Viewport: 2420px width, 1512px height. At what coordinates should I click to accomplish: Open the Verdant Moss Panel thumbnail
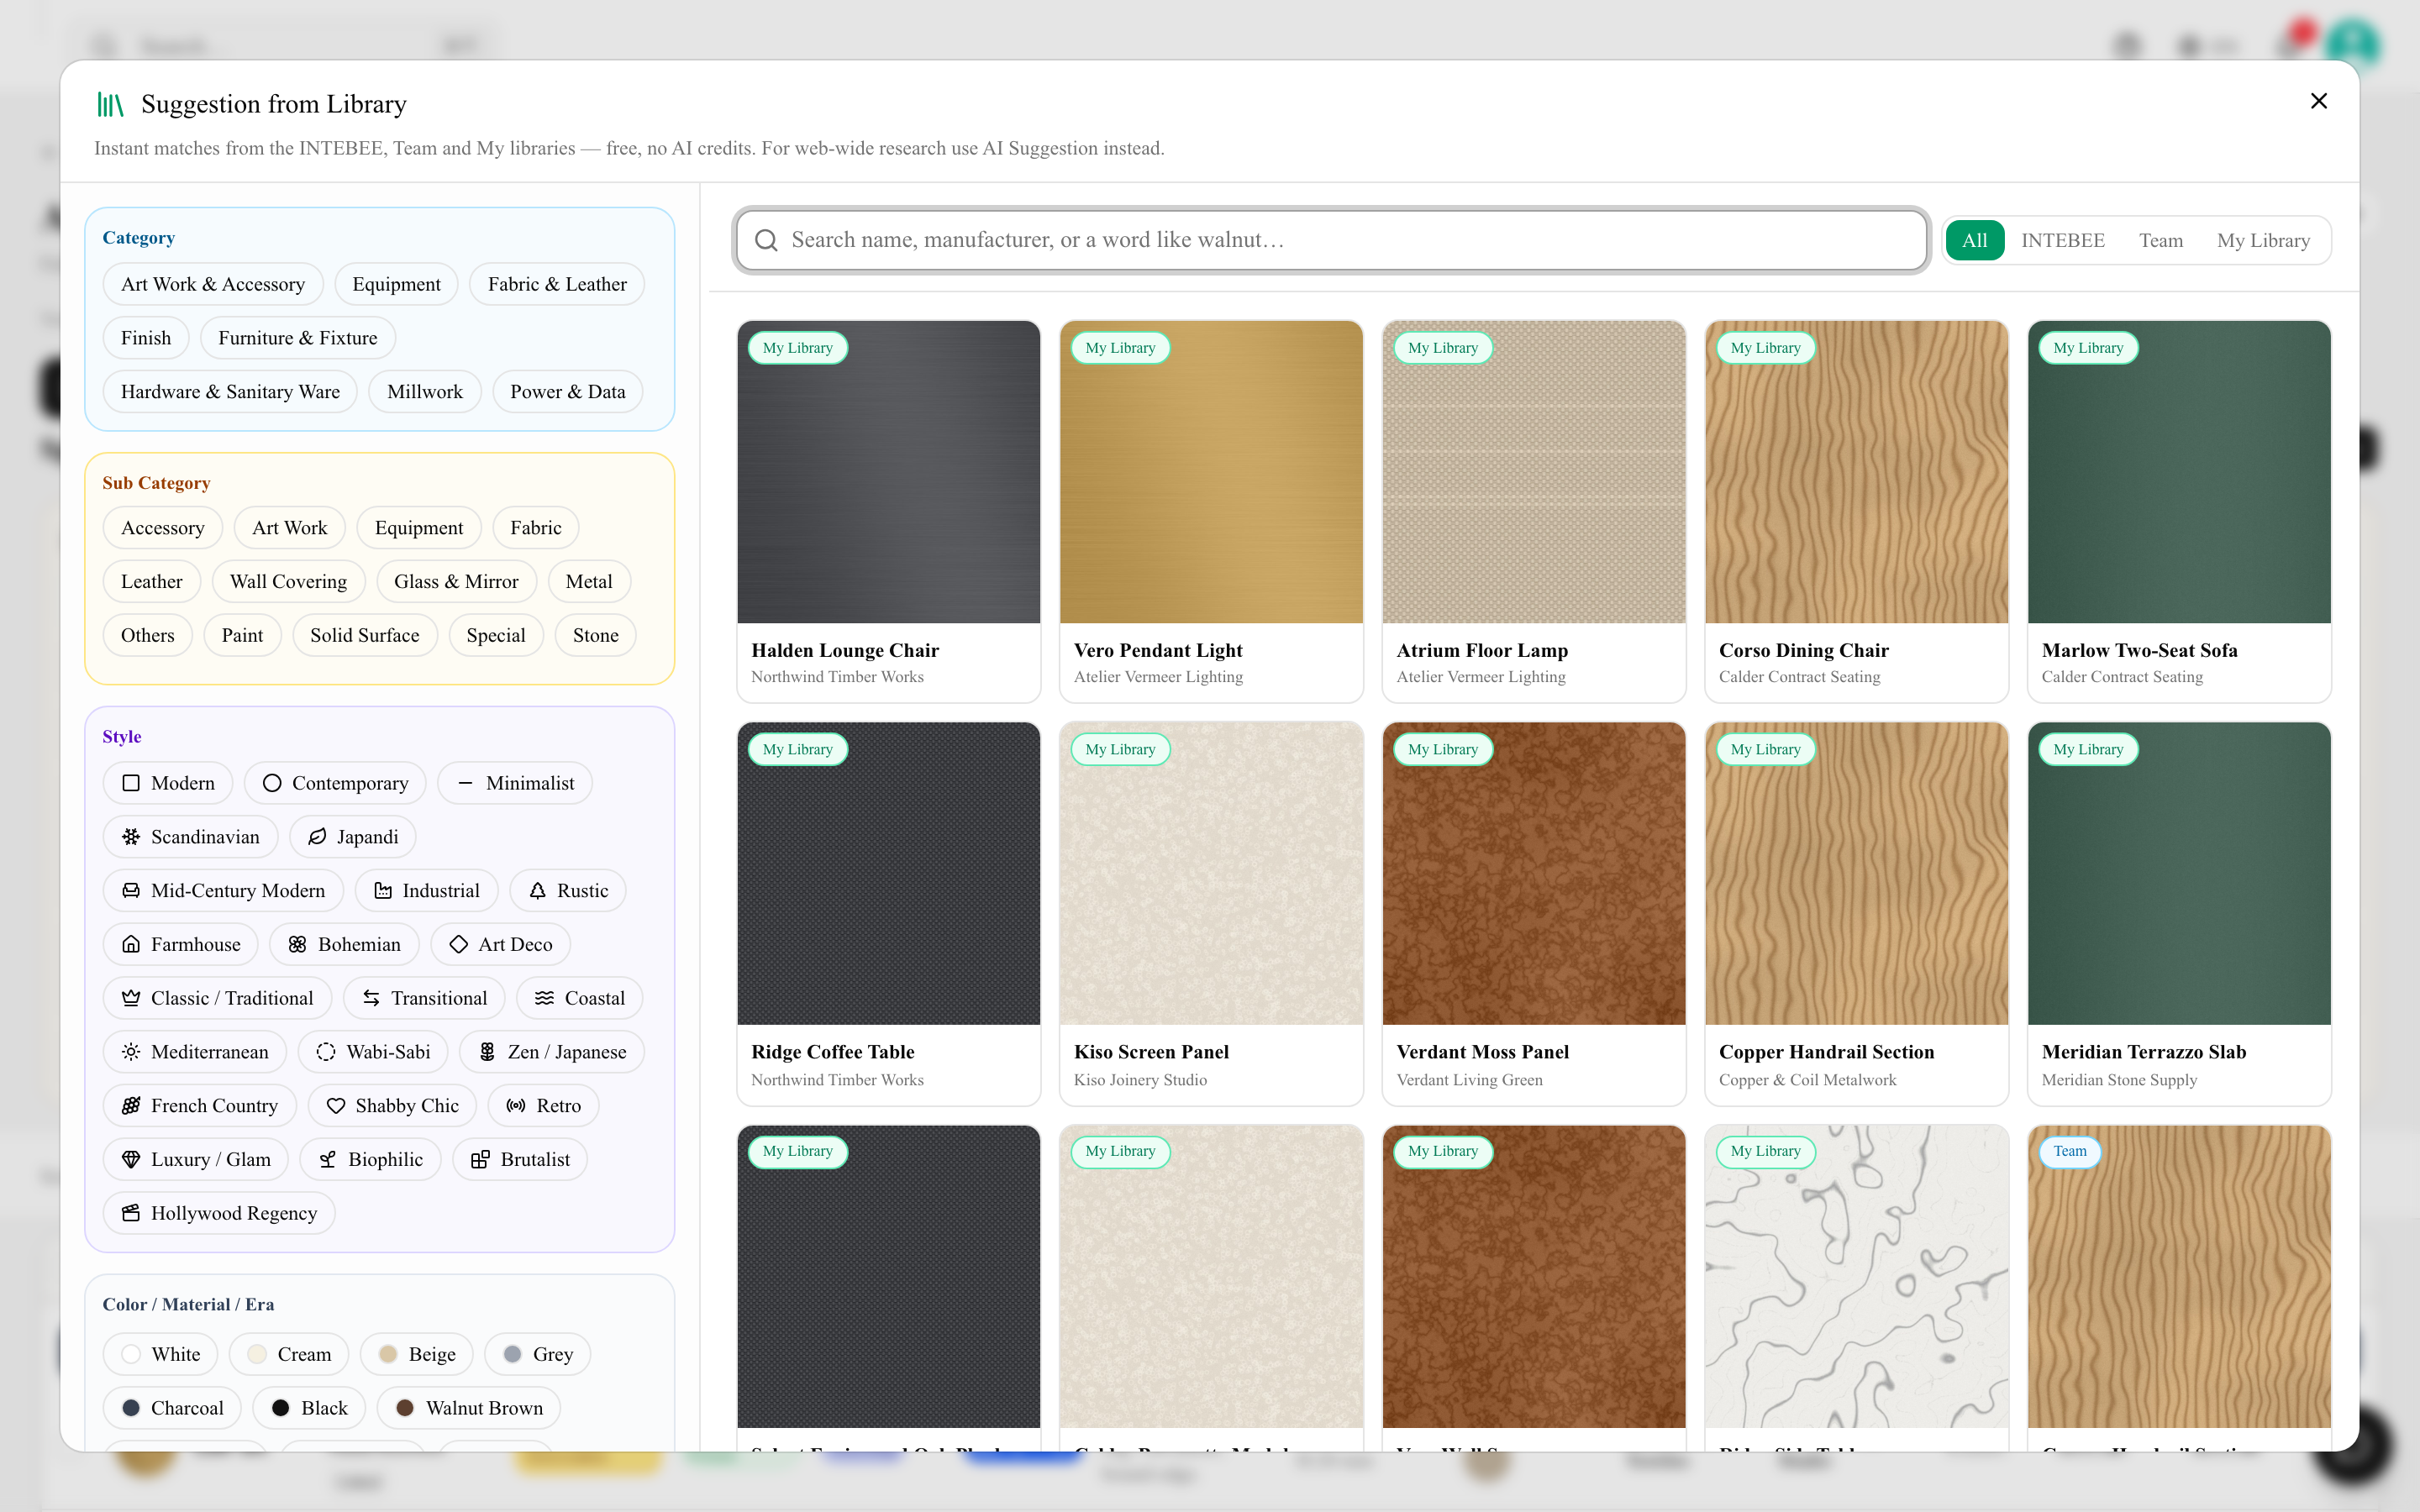click(1534, 874)
